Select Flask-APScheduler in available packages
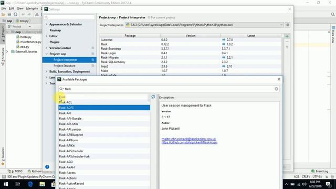 [x=104, y=151]
